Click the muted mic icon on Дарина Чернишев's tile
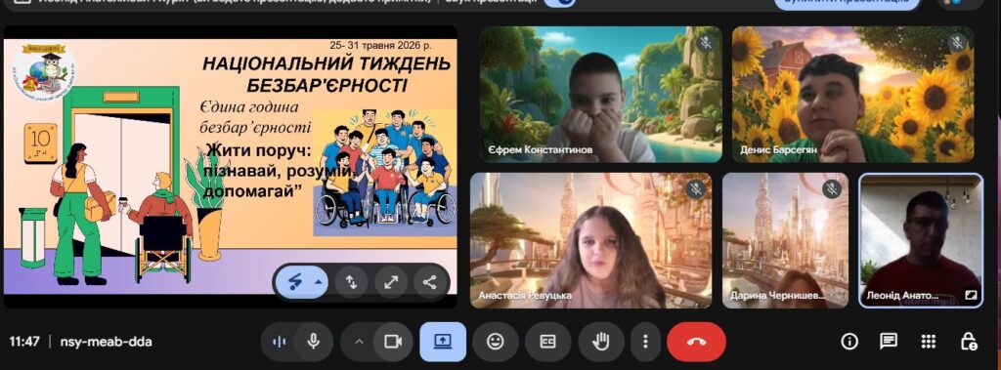Image resolution: width=1001 pixels, height=370 pixels. click(x=831, y=188)
